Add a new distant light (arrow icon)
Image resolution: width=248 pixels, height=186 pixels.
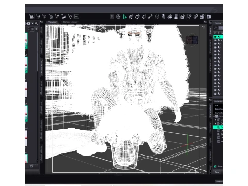(x=57, y=17)
